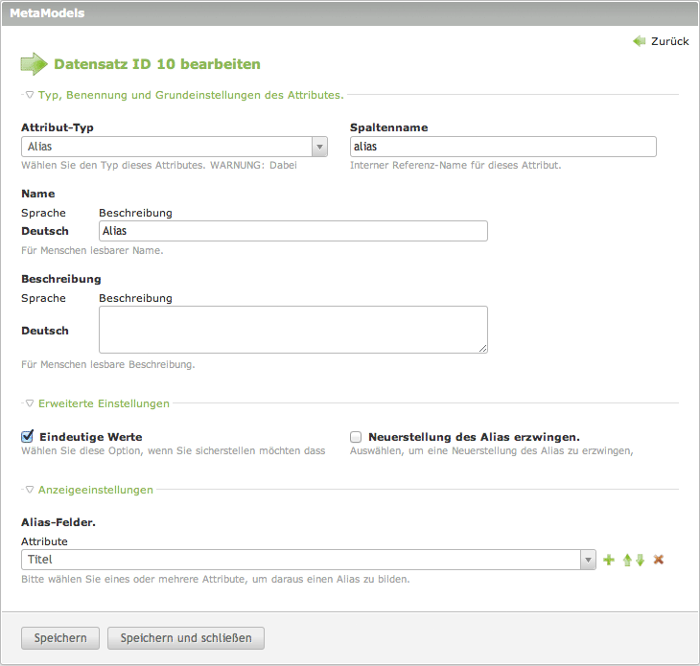Uncheck the Eindeutige Werte checkbox
The image size is (700, 666).
pyautogui.click(x=28, y=436)
